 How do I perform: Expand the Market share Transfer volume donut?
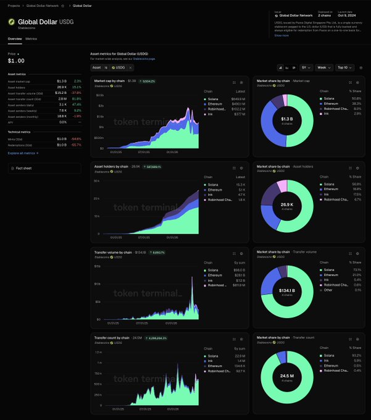point(351,253)
